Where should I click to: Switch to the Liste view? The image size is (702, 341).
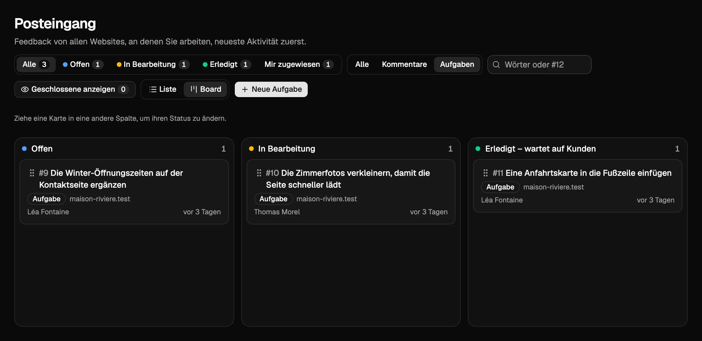click(162, 89)
